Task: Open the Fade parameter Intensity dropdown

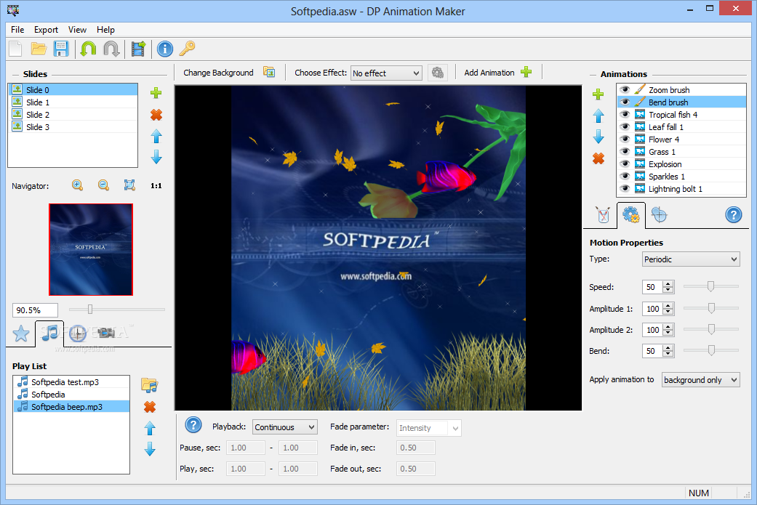Action: pyautogui.click(x=429, y=428)
